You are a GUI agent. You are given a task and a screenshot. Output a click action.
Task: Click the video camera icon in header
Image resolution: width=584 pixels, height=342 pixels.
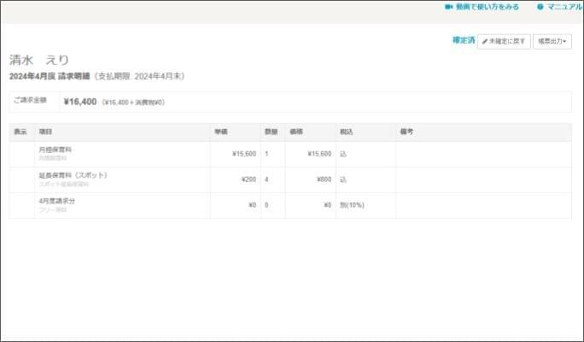coord(448,7)
